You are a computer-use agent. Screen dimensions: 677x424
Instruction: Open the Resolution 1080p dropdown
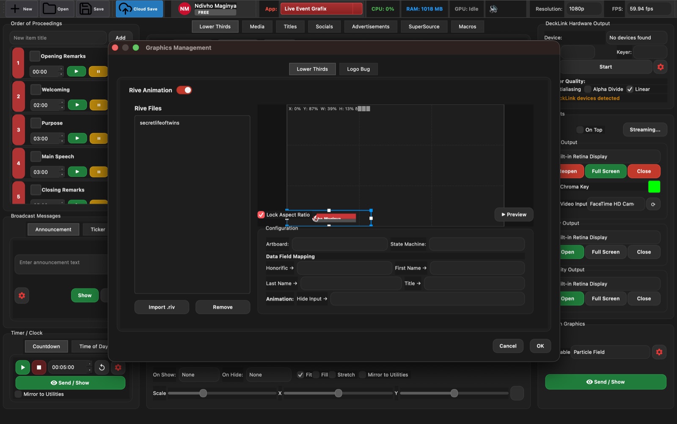583,9
